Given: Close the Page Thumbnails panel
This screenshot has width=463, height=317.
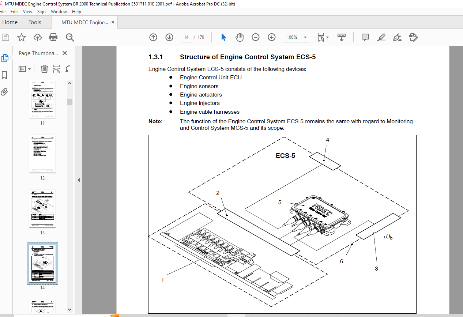Looking at the screenshot, I should (65, 53).
